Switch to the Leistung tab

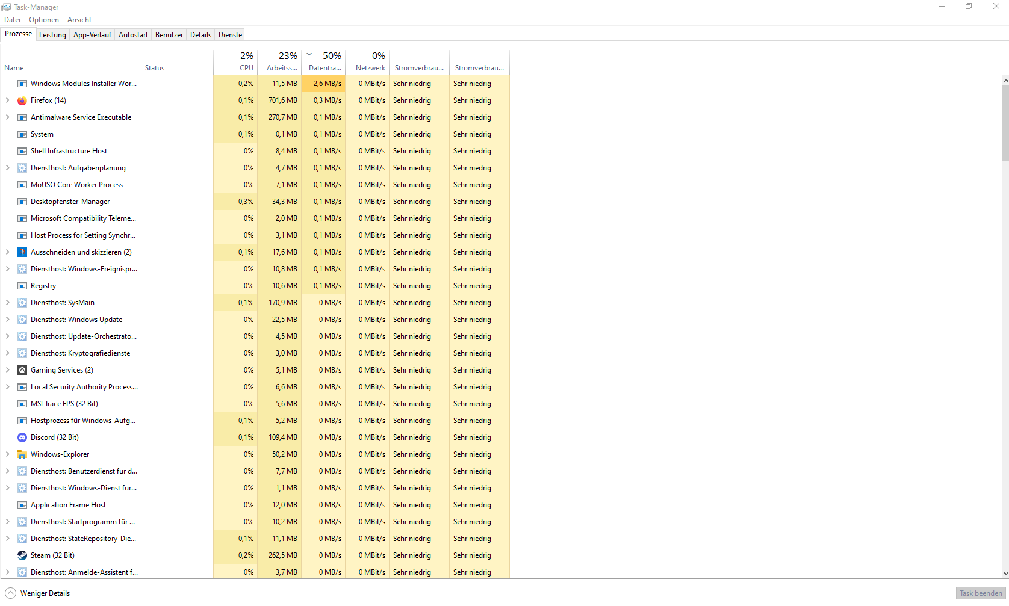coord(52,34)
